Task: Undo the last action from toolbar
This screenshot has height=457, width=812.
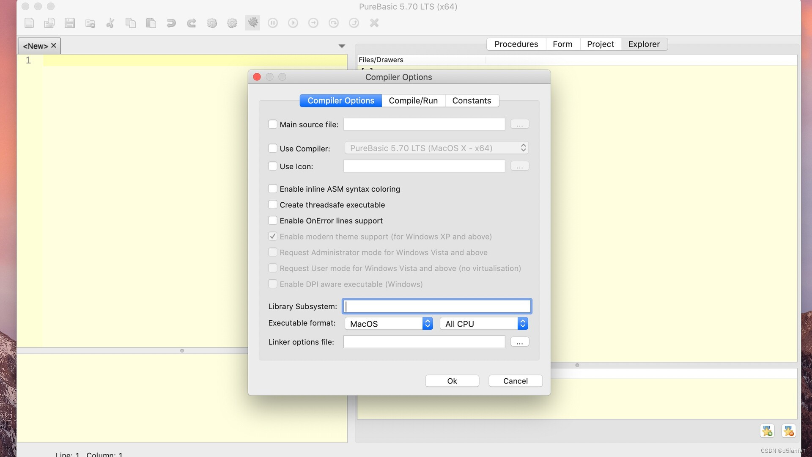Action: (171, 23)
